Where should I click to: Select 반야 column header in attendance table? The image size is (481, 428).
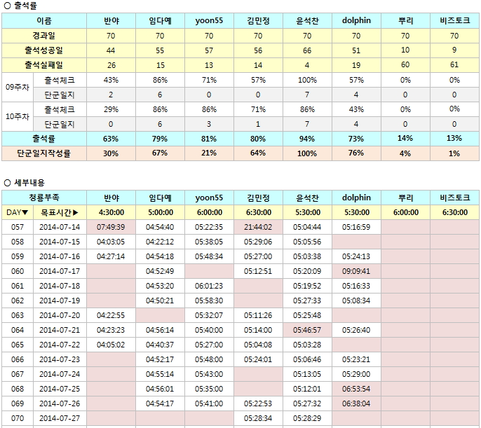click(x=111, y=21)
